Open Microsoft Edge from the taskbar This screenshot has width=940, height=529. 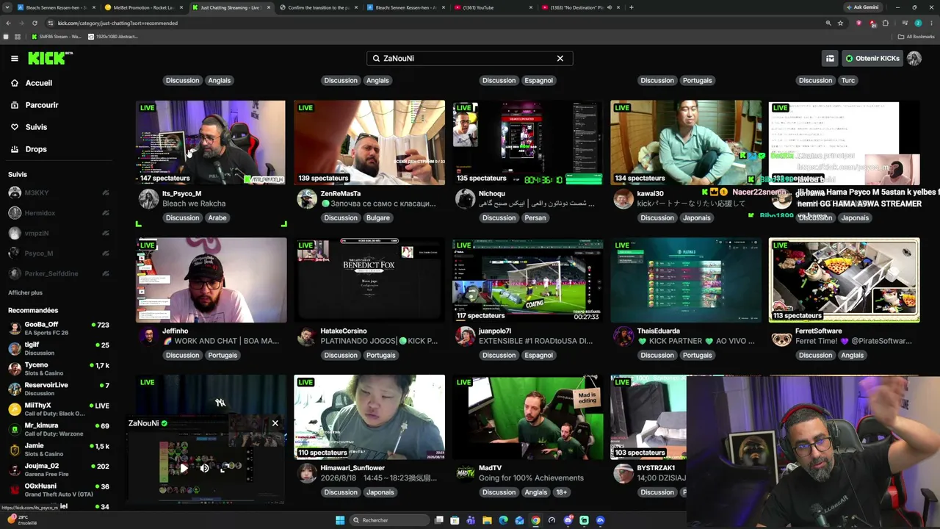pos(503,520)
